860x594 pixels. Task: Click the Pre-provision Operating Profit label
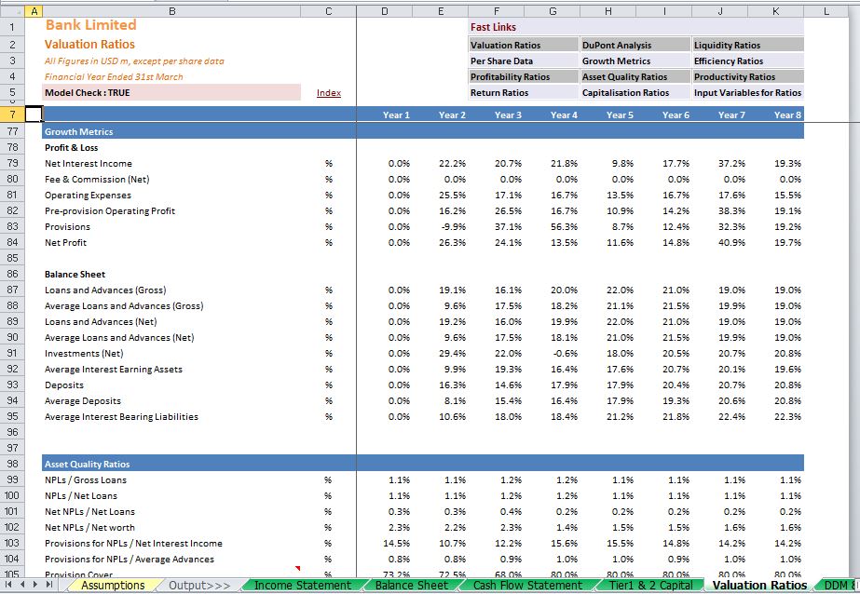[110, 211]
